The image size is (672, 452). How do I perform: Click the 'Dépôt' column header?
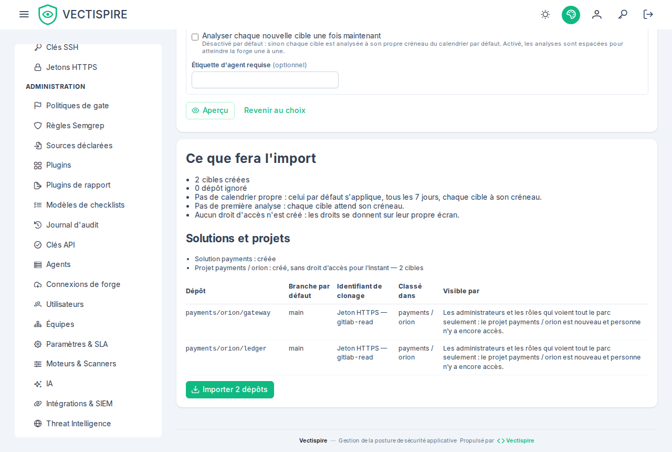click(x=196, y=291)
